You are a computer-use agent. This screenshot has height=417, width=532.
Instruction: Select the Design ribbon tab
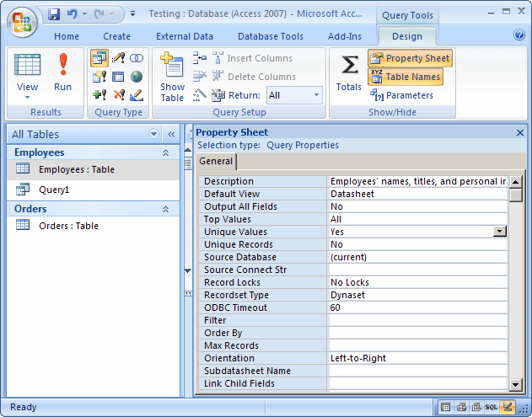[407, 36]
